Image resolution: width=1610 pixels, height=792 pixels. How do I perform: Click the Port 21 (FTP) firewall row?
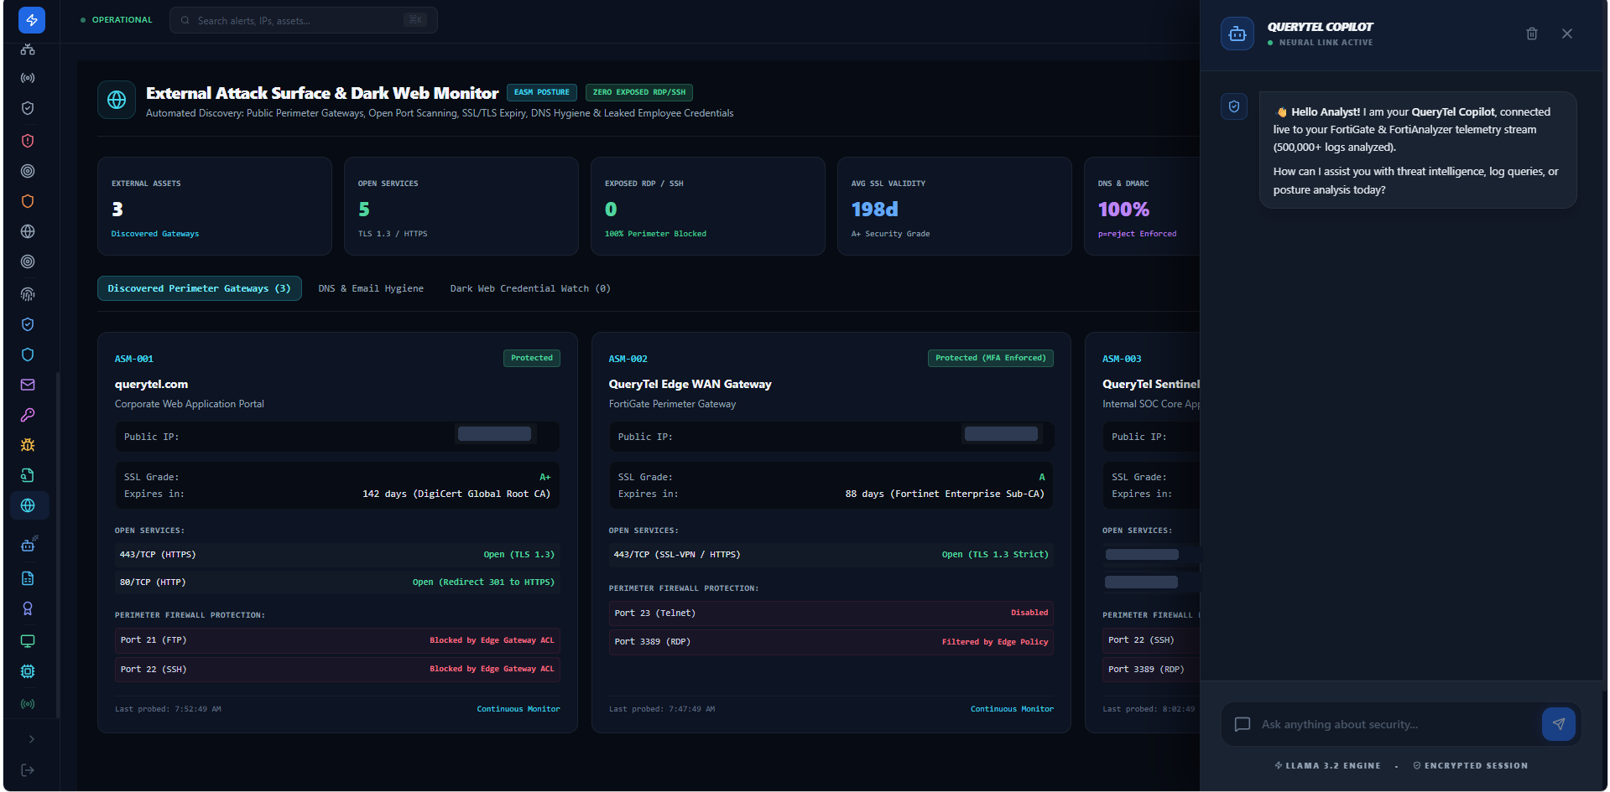[x=337, y=640]
